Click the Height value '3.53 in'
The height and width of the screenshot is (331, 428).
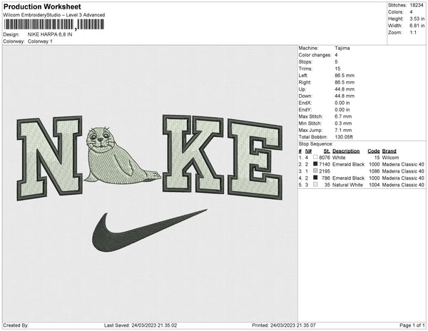click(417, 19)
